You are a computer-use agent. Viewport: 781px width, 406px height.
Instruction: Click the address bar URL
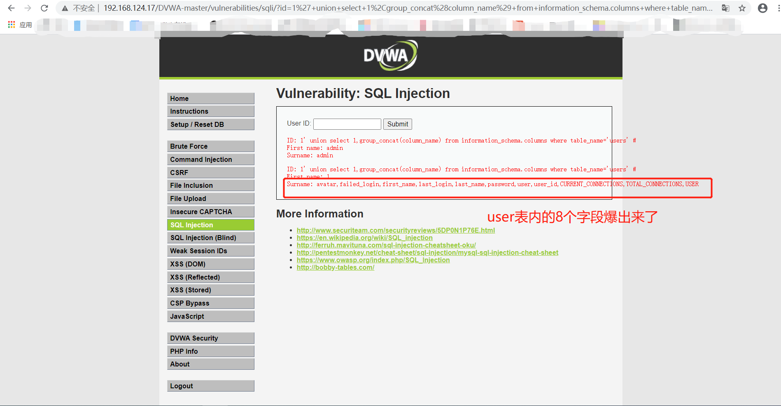pyautogui.click(x=408, y=8)
